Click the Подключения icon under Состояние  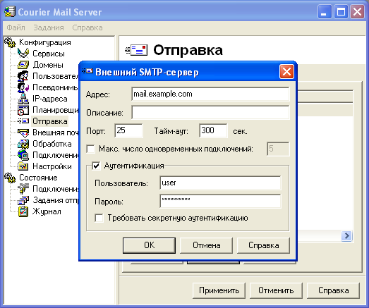coord(23,189)
